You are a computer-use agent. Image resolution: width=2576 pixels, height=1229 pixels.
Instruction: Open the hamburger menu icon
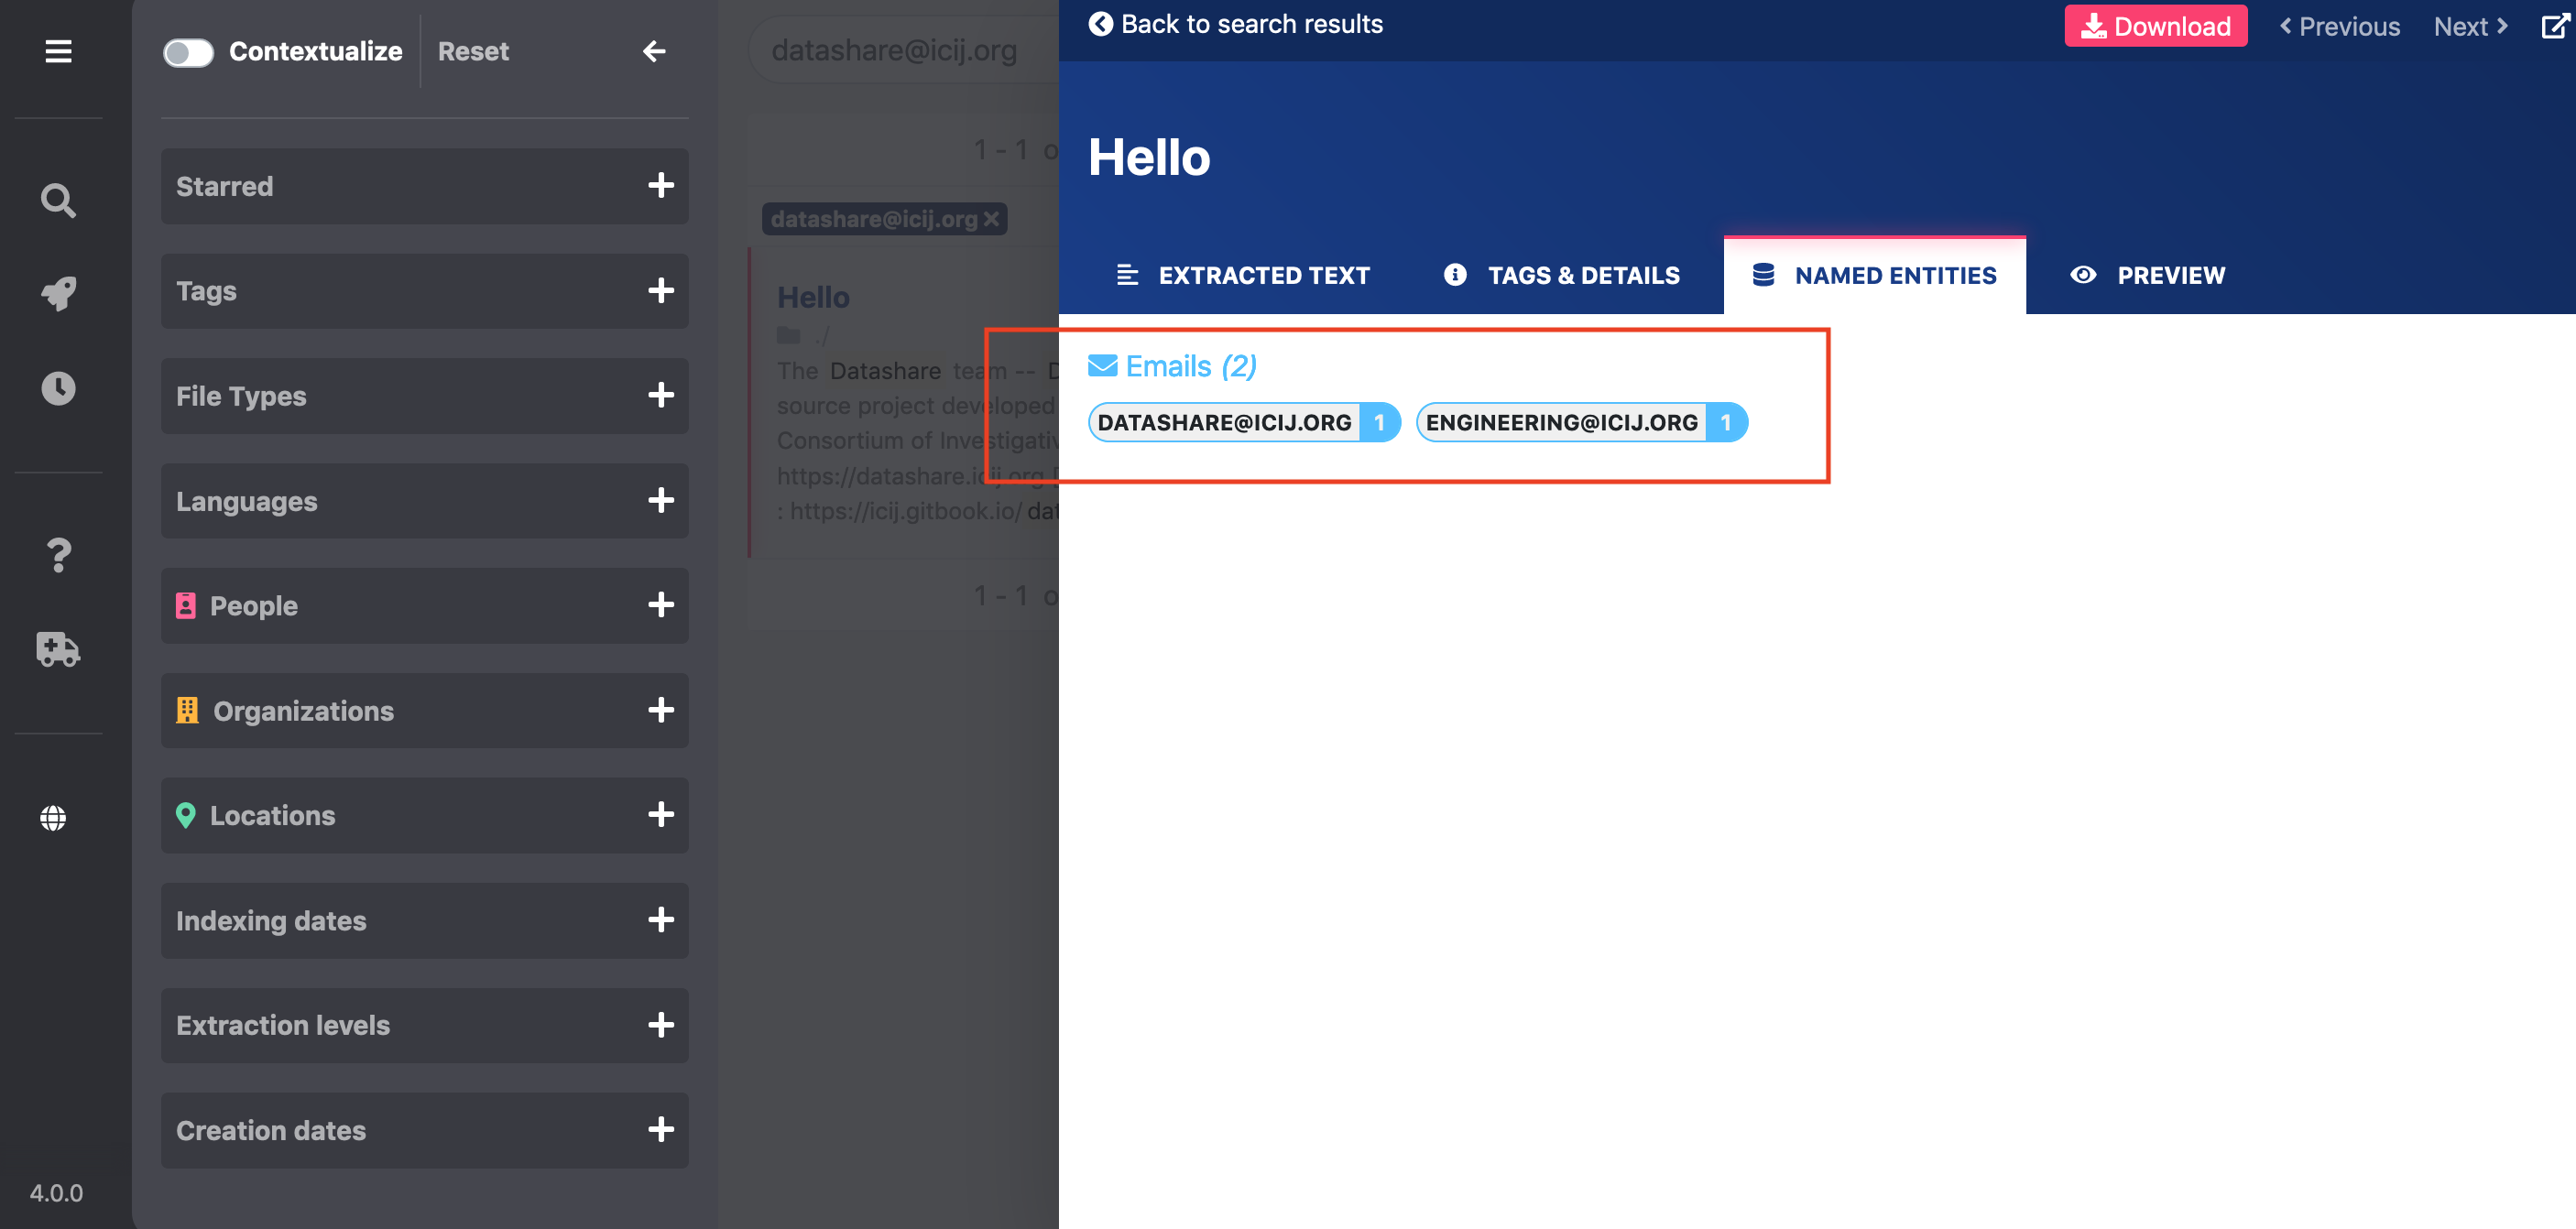click(x=58, y=51)
